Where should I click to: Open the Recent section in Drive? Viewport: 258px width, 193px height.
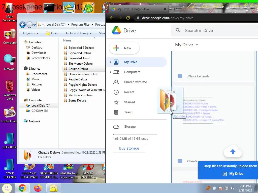[x=137, y=92]
